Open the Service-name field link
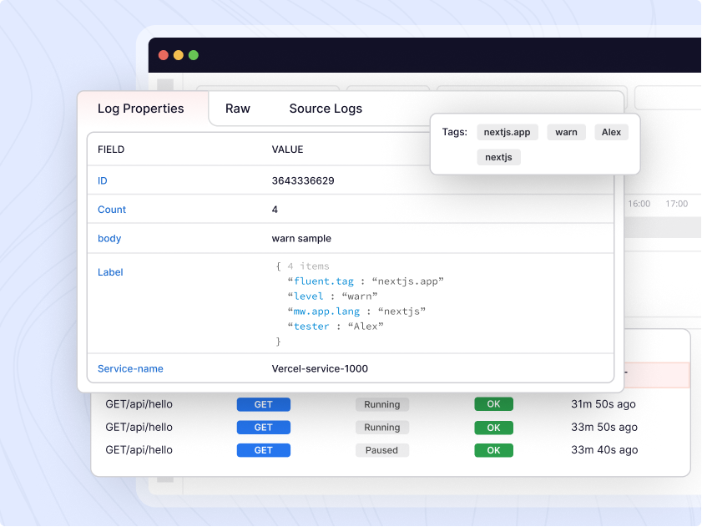Screen dimensions: 702x527 (130, 368)
